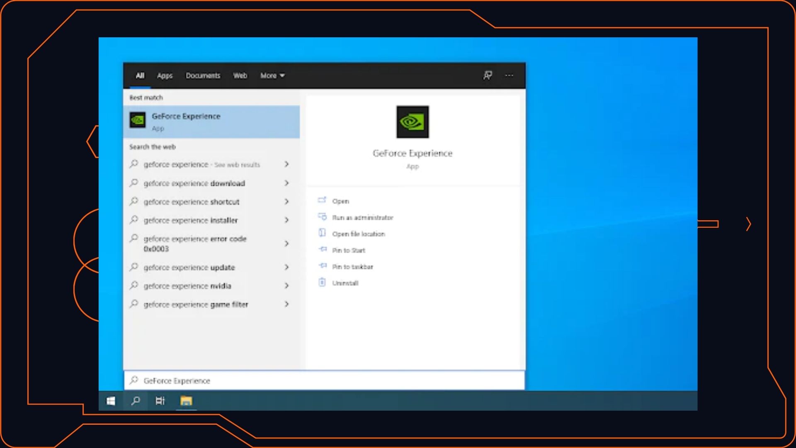Expand arrow for 'geforce experience nvidia'
The height and width of the screenshot is (448, 796).
(286, 285)
